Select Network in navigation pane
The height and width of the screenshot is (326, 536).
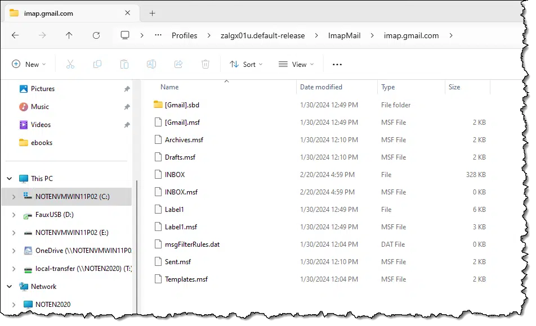click(43, 287)
